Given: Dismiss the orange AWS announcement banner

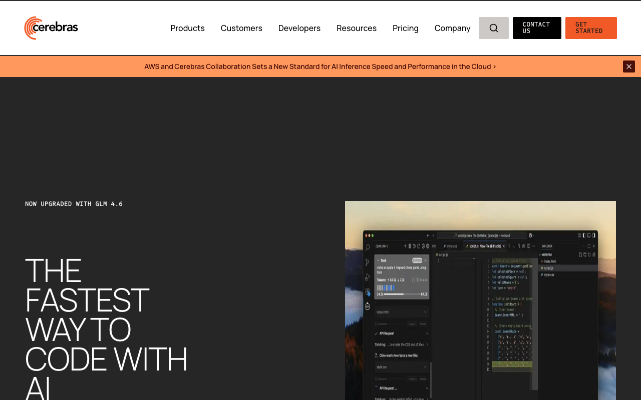Looking at the screenshot, I should pyautogui.click(x=628, y=66).
